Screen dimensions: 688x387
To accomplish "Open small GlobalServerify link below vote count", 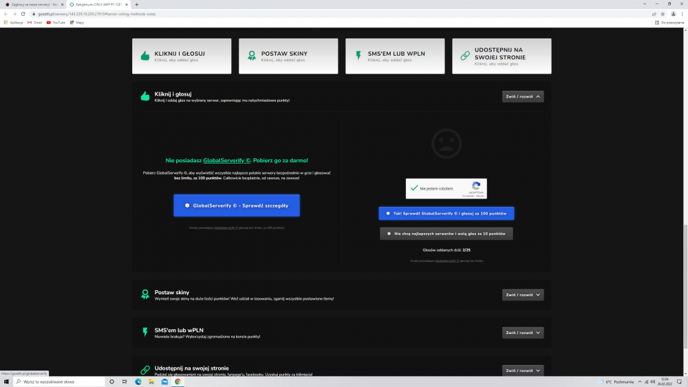I will 447,261.
